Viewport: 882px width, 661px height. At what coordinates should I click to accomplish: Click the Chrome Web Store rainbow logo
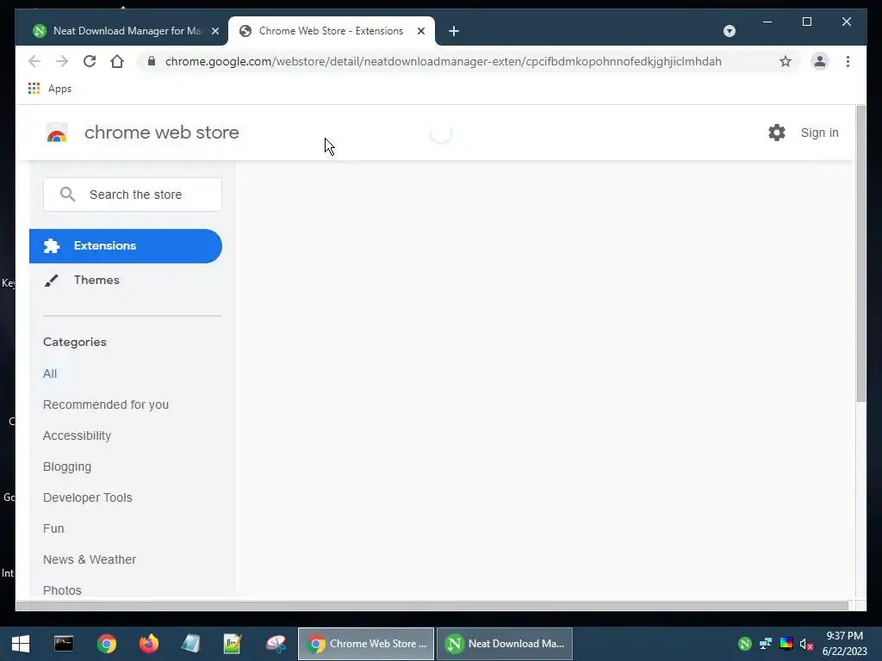(57, 133)
